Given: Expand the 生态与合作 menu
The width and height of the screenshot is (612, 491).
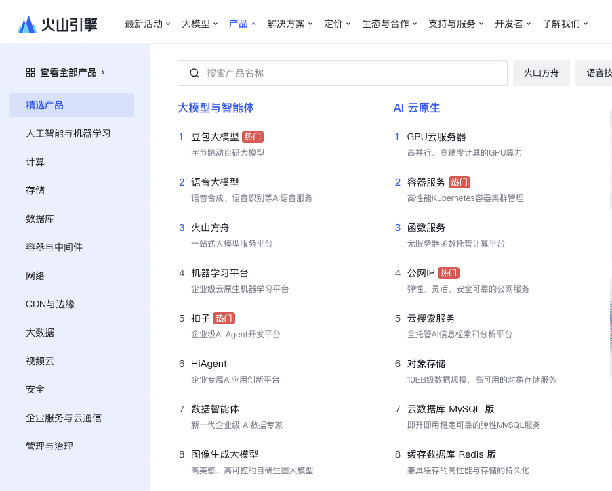Looking at the screenshot, I should pyautogui.click(x=390, y=24).
